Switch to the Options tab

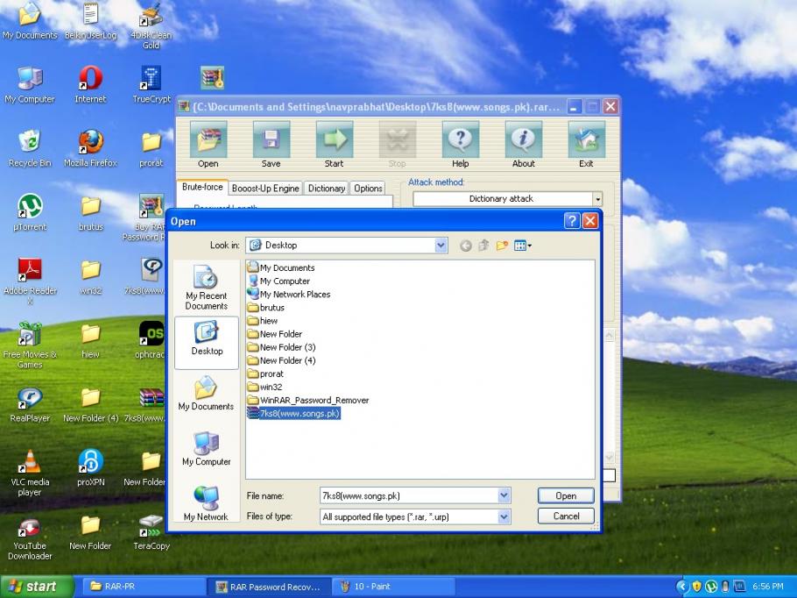tap(368, 189)
